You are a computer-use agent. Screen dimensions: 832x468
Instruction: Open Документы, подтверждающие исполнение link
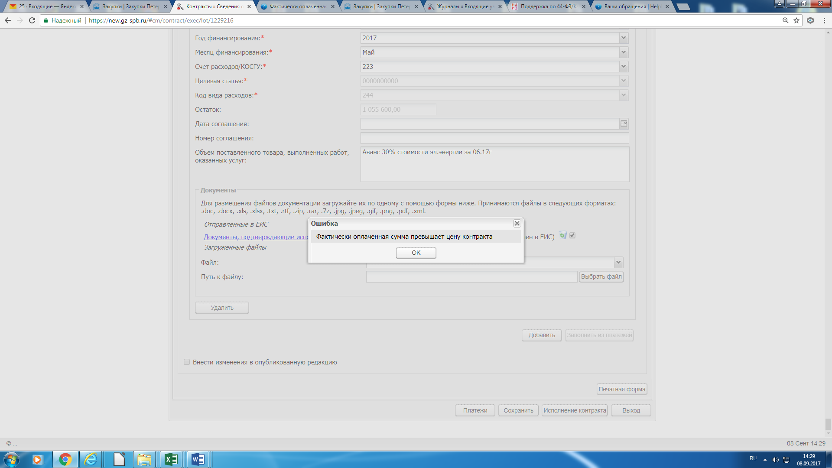tap(256, 237)
